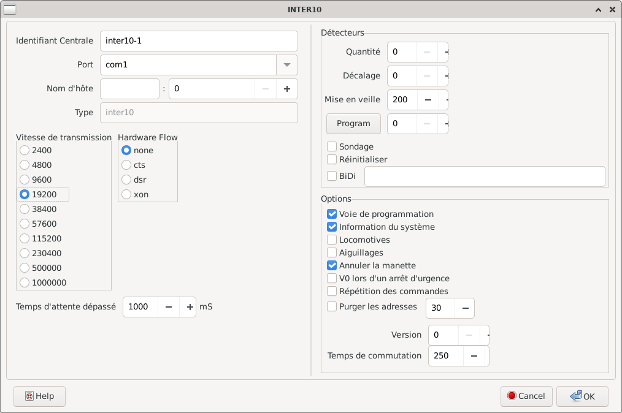Viewport: 622px width, 413px height.
Task: Increase the Nom d'hôte port number
Action: coord(286,89)
